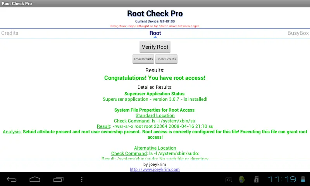Tap the 'ls -l /system/xbin/su' check command line
The height and width of the screenshot is (186, 310).
click(x=155, y=121)
